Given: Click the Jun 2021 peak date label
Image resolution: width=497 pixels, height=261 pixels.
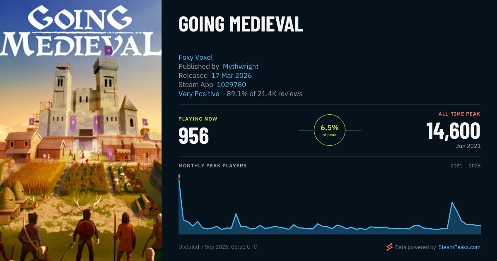Looking at the screenshot, I should [x=468, y=146].
